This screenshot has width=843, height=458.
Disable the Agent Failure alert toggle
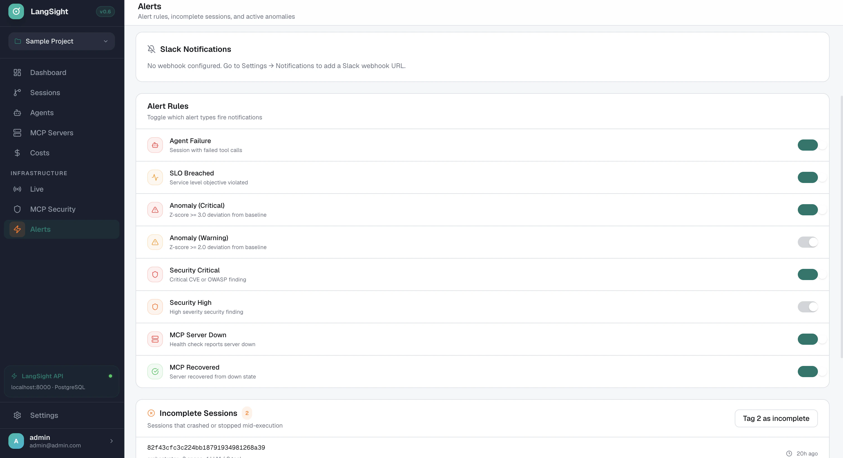pyautogui.click(x=808, y=145)
